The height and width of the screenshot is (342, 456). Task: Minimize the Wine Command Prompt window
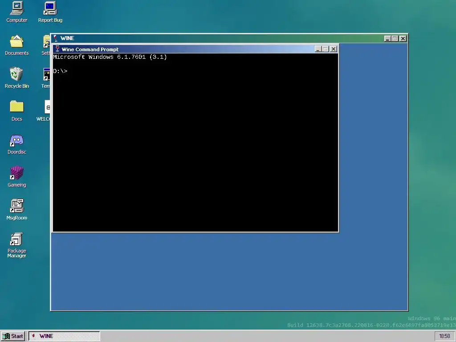(x=318, y=49)
